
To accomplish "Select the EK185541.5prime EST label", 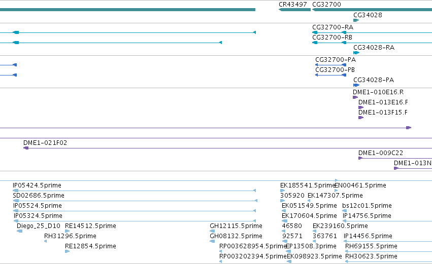I will [308, 185].
